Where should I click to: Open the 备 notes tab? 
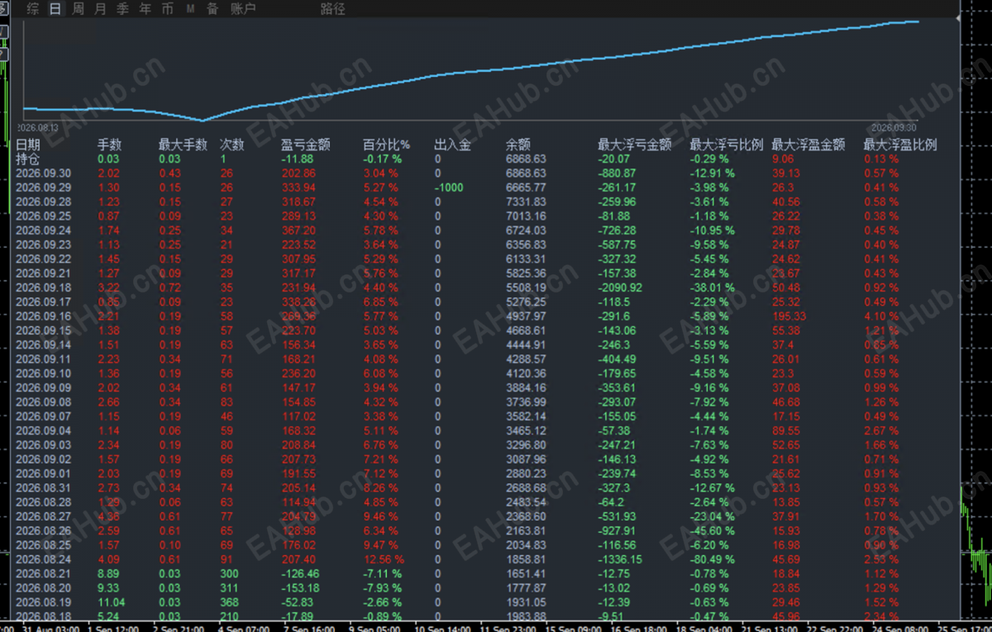click(212, 9)
